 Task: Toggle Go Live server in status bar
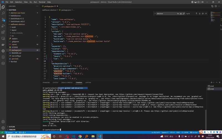194,132
